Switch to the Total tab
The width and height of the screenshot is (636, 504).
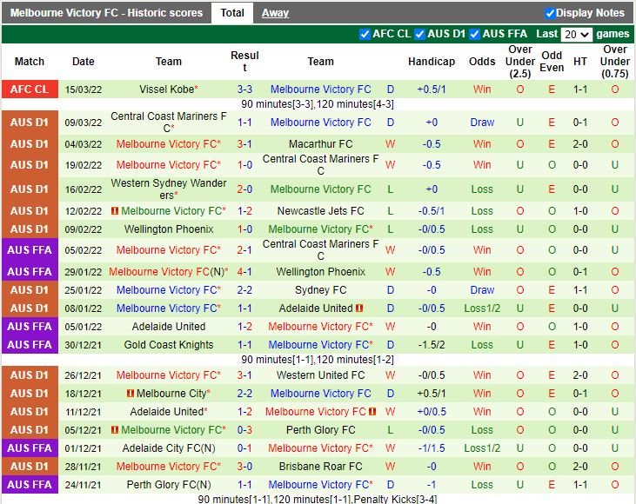(232, 12)
